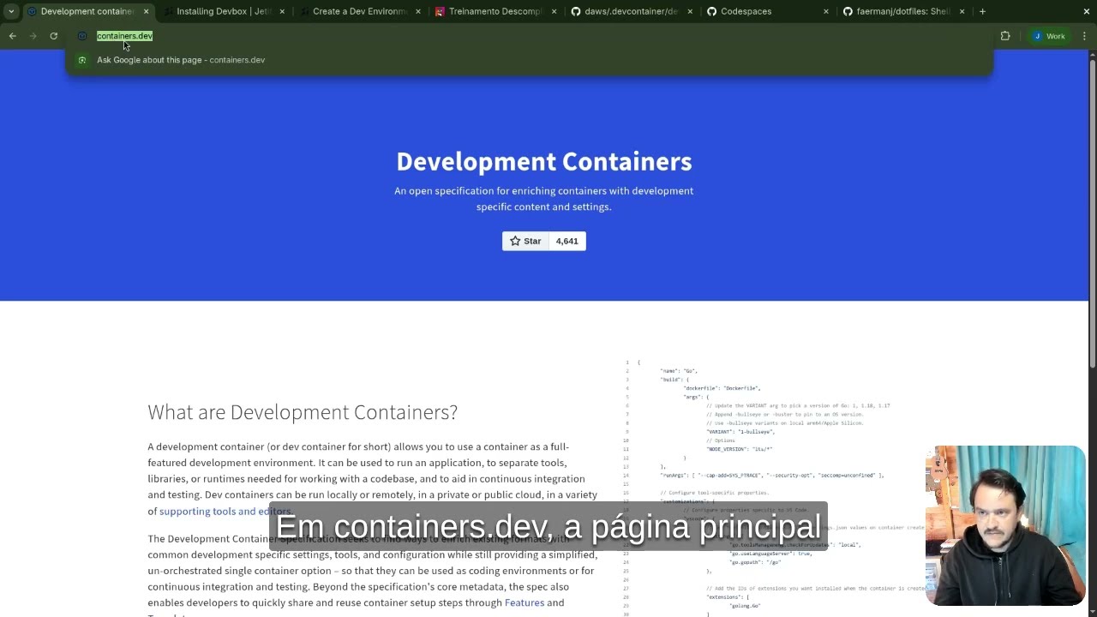This screenshot has width=1097, height=617.
Task: Click the 4,641 star count
Action: pyautogui.click(x=567, y=241)
